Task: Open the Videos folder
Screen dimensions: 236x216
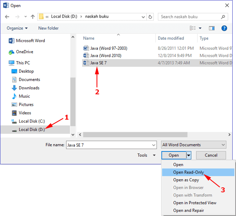Action: (x=21, y=113)
